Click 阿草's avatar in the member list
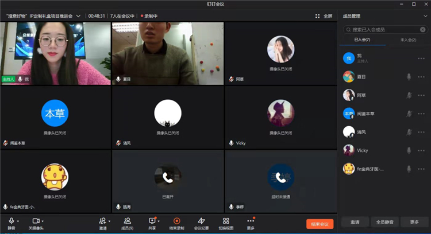The width and height of the screenshot is (431, 234). (349, 95)
